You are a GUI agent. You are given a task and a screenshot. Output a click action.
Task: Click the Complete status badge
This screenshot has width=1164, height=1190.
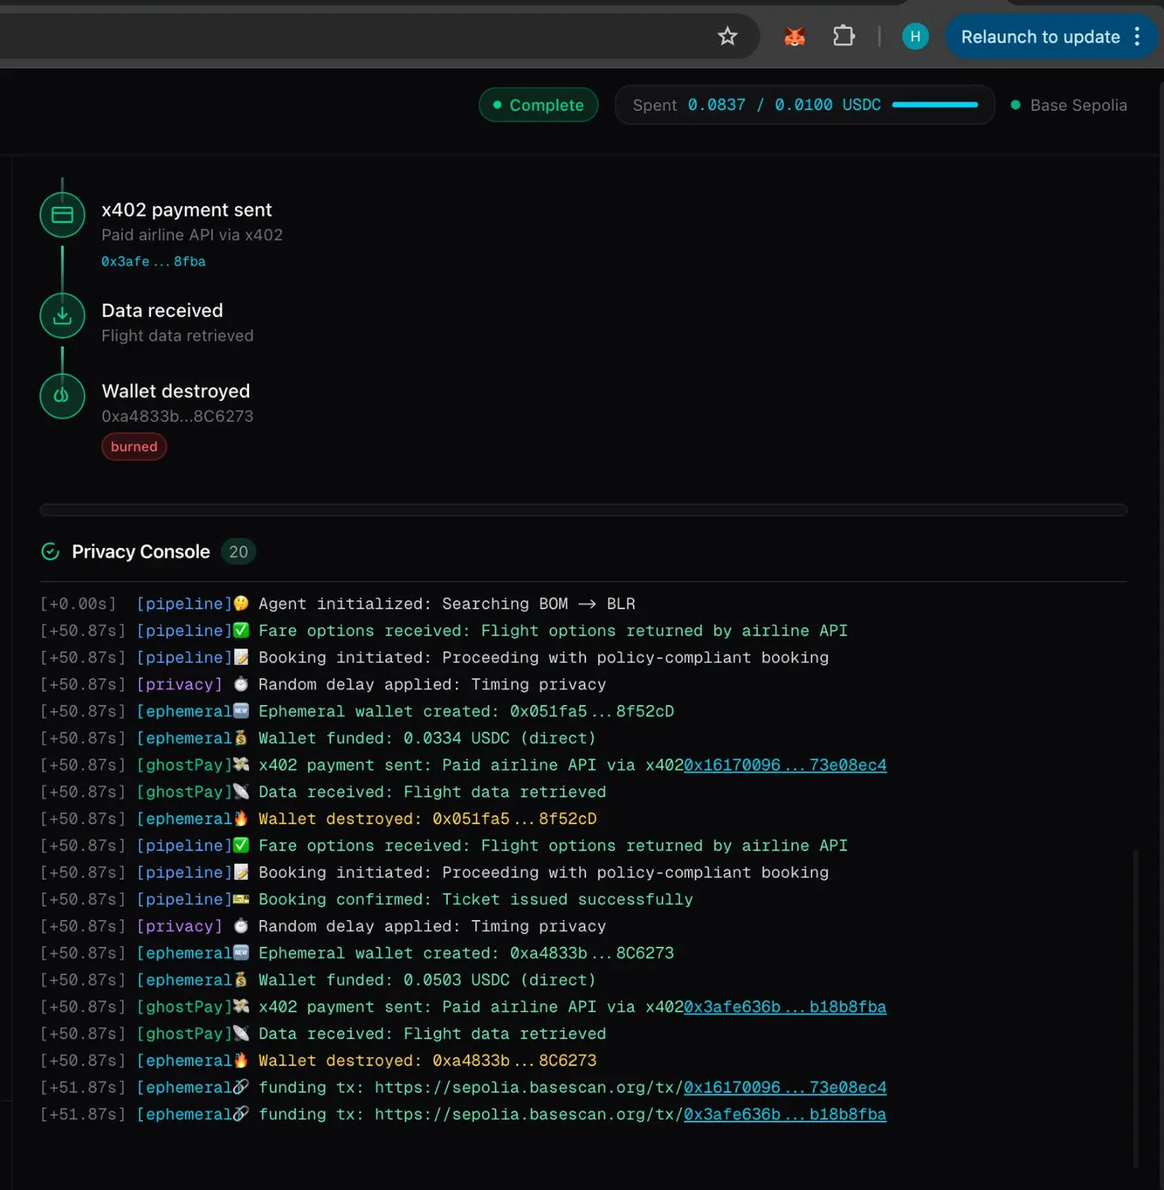[x=538, y=105]
